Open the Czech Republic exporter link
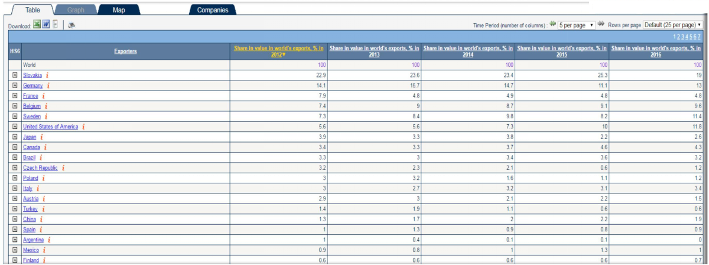This screenshot has height=265, width=709. (x=40, y=168)
